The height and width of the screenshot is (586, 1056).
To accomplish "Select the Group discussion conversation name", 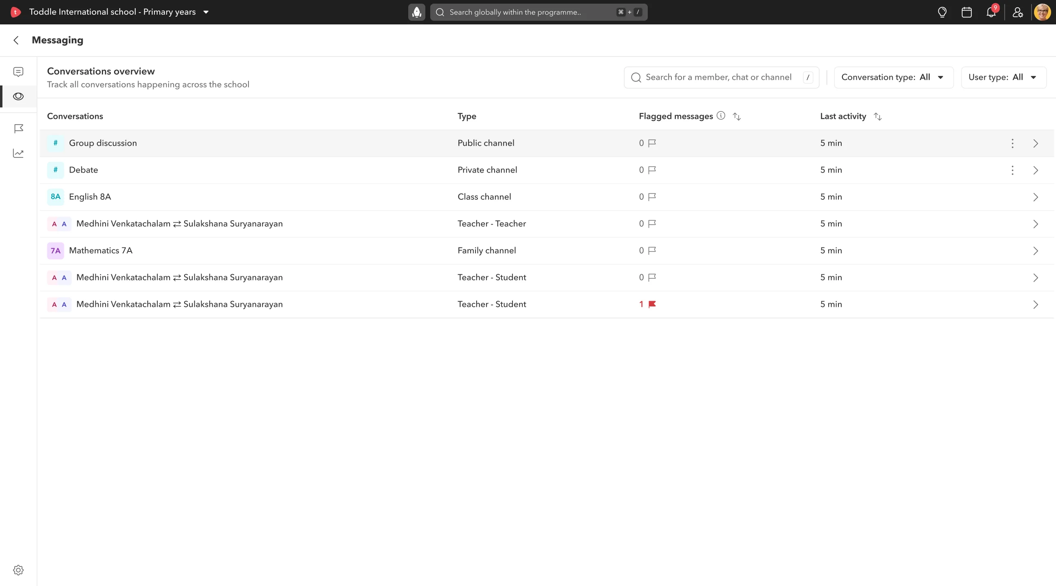I will pyautogui.click(x=103, y=143).
